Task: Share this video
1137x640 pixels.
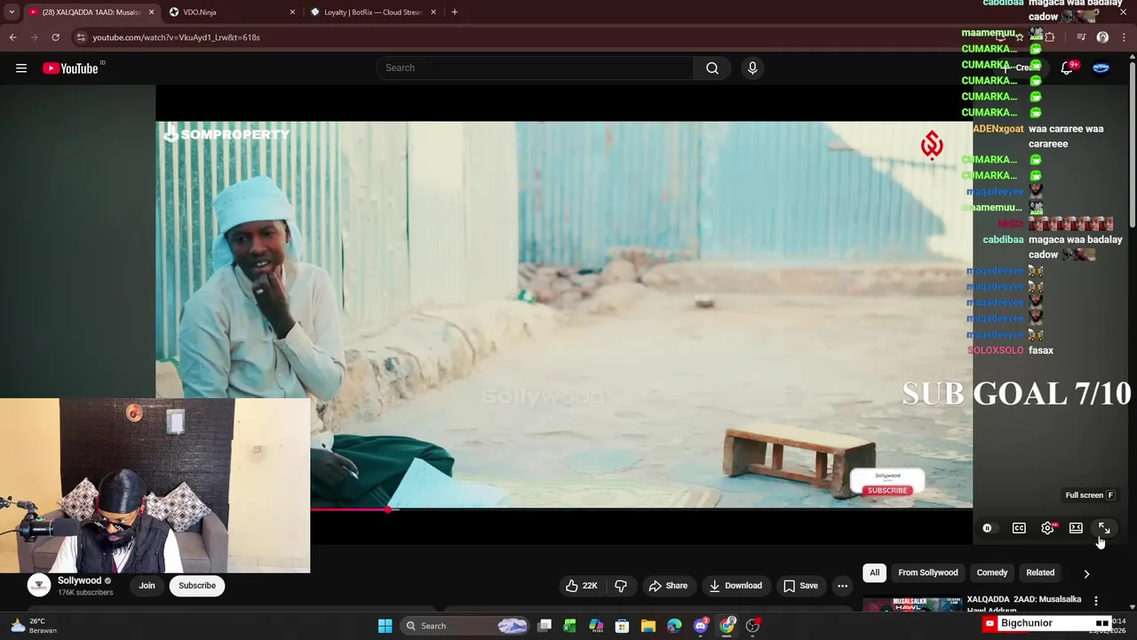Action: point(668,586)
